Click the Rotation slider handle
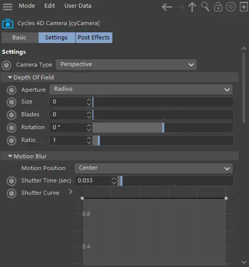249x267 pixels. point(163,128)
